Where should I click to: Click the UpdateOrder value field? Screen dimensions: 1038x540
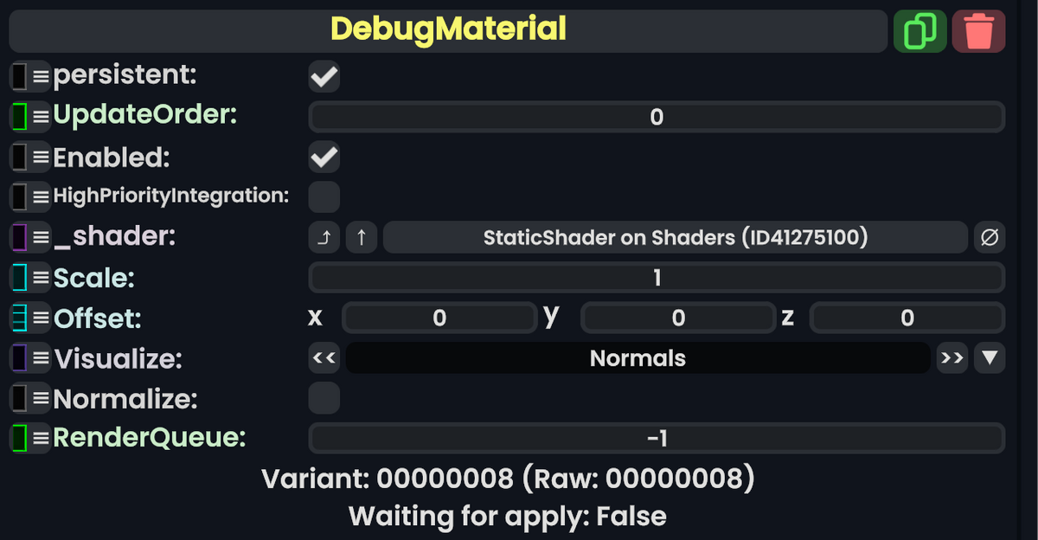(x=656, y=117)
